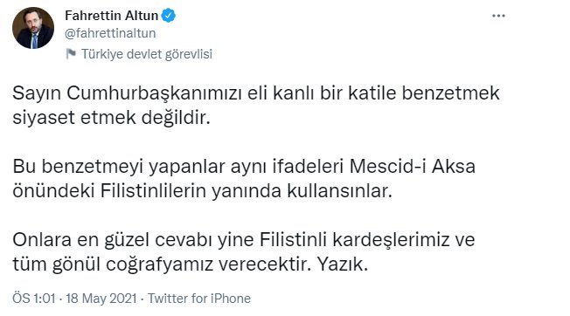Screen dimensions: 570x316
Task: Open Fahrettin Altun's profile picture
Action: (33, 28)
